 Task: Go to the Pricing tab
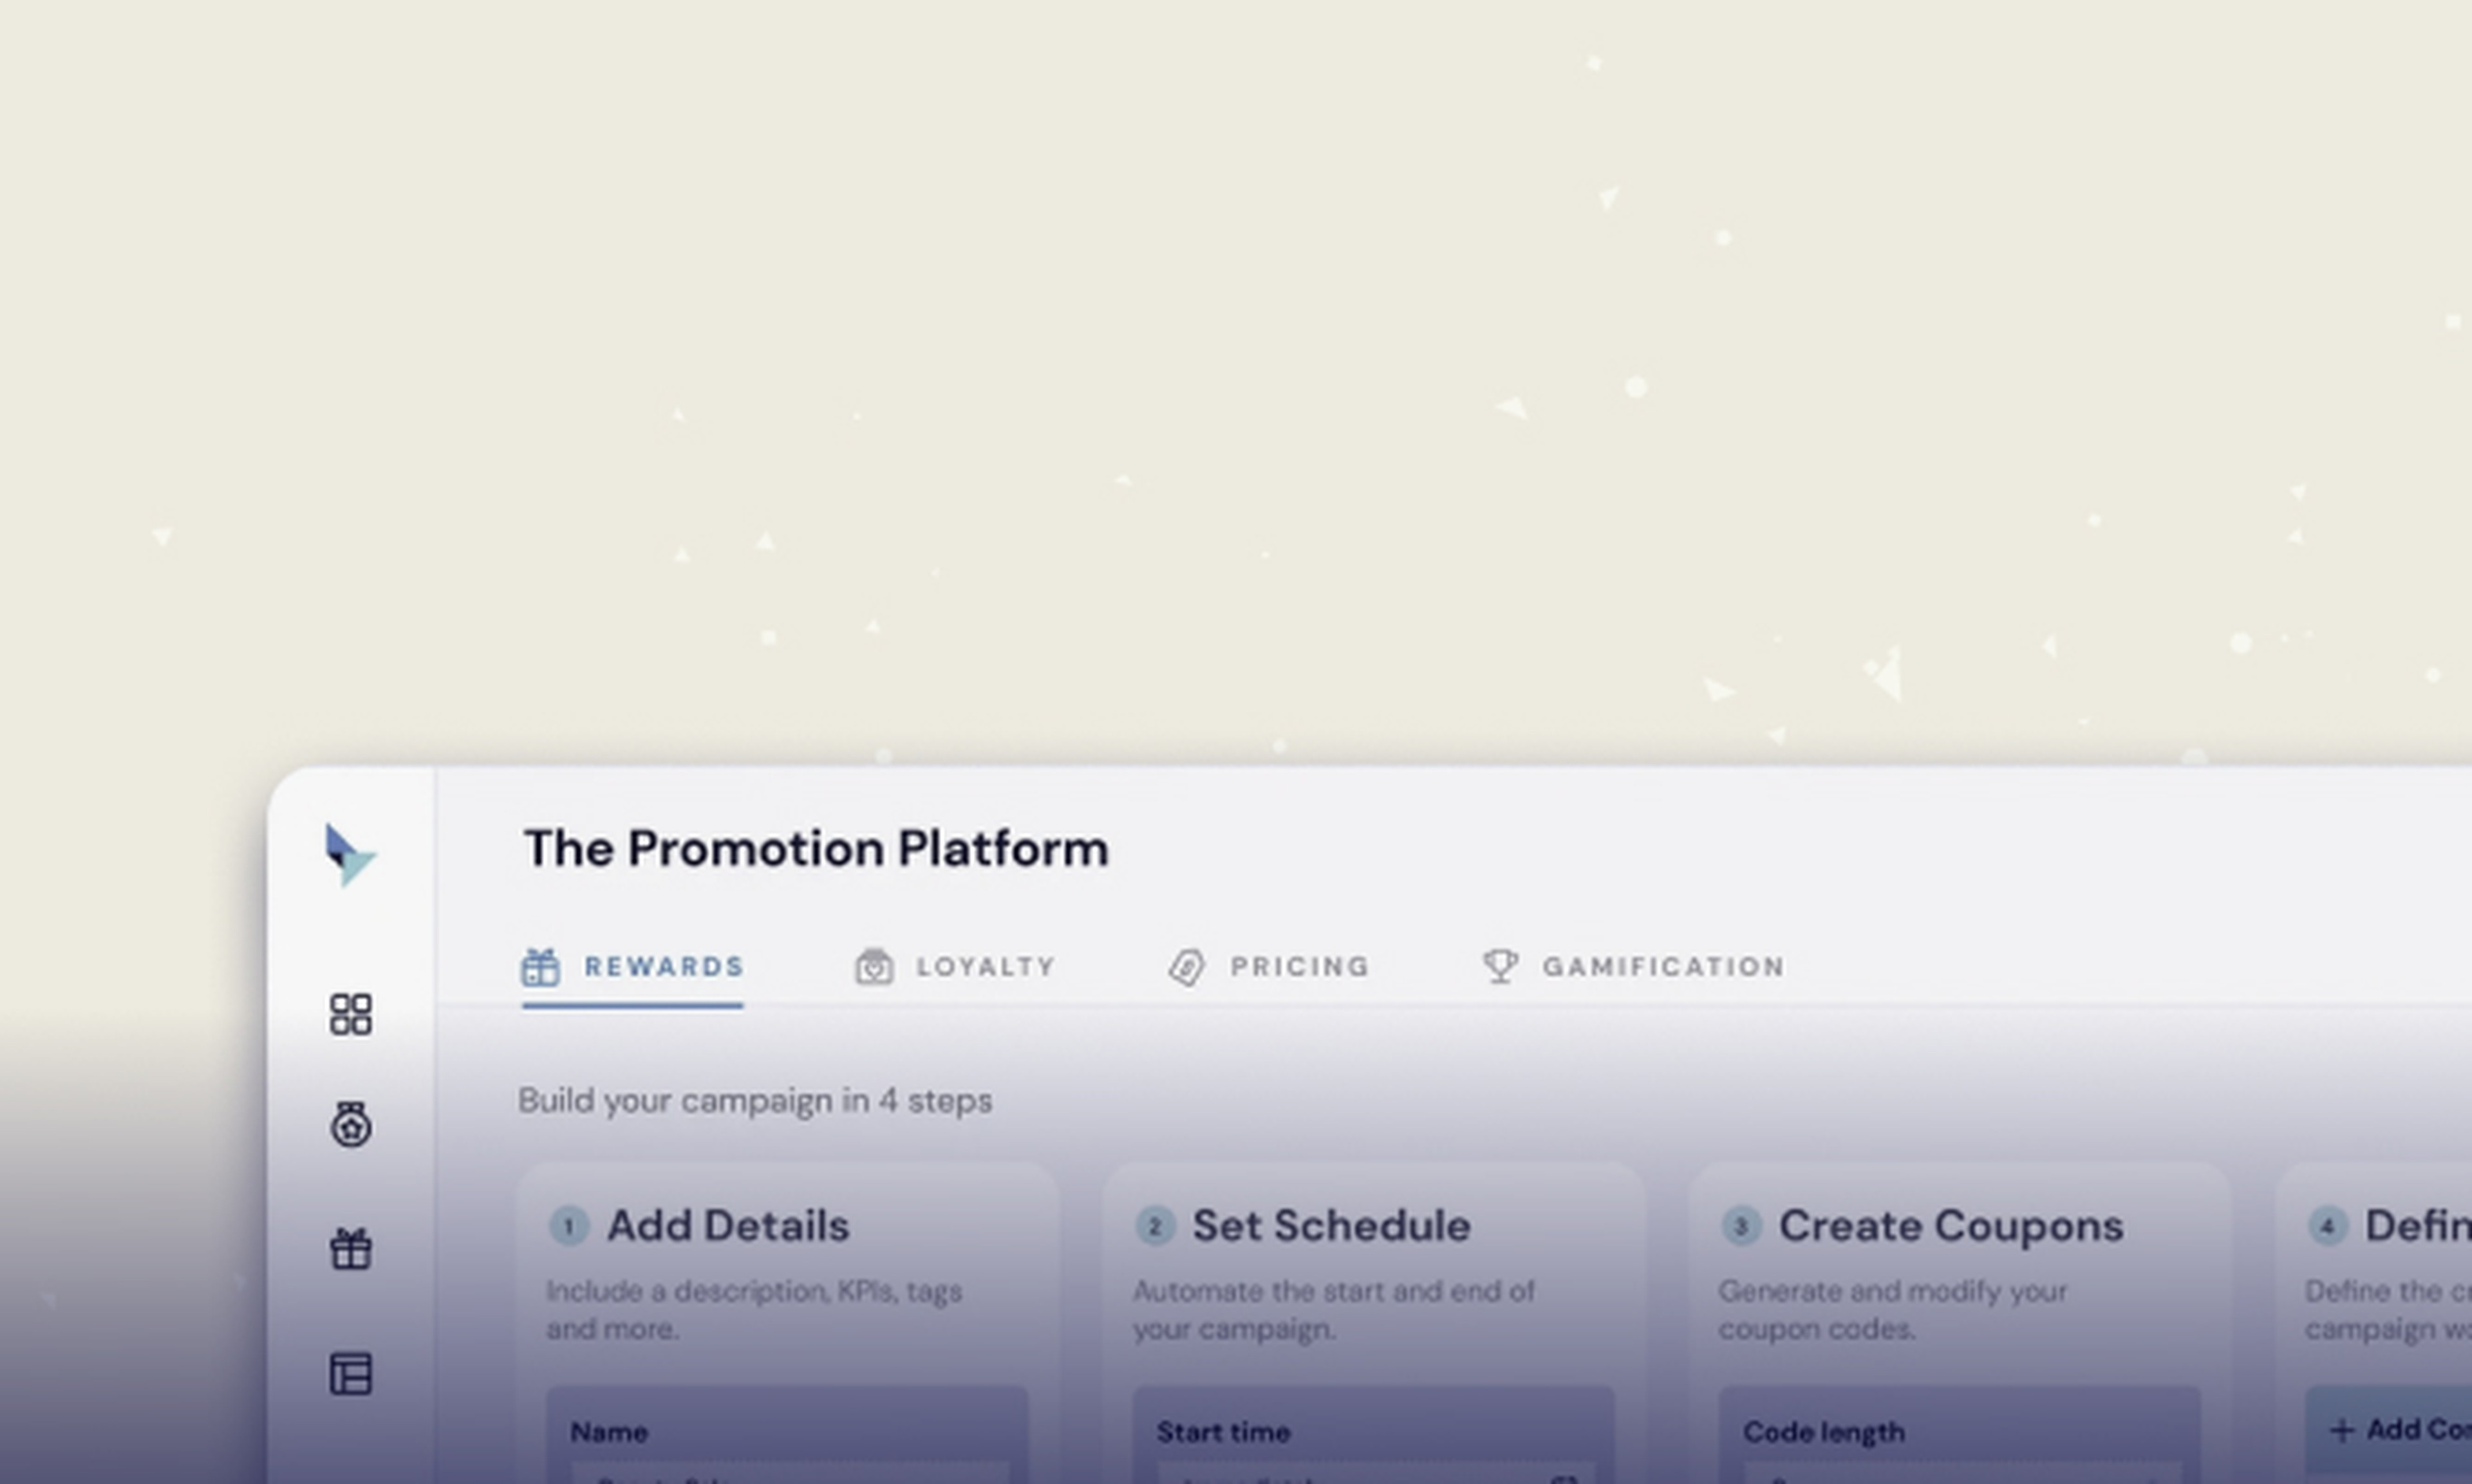tap(1299, 967)
